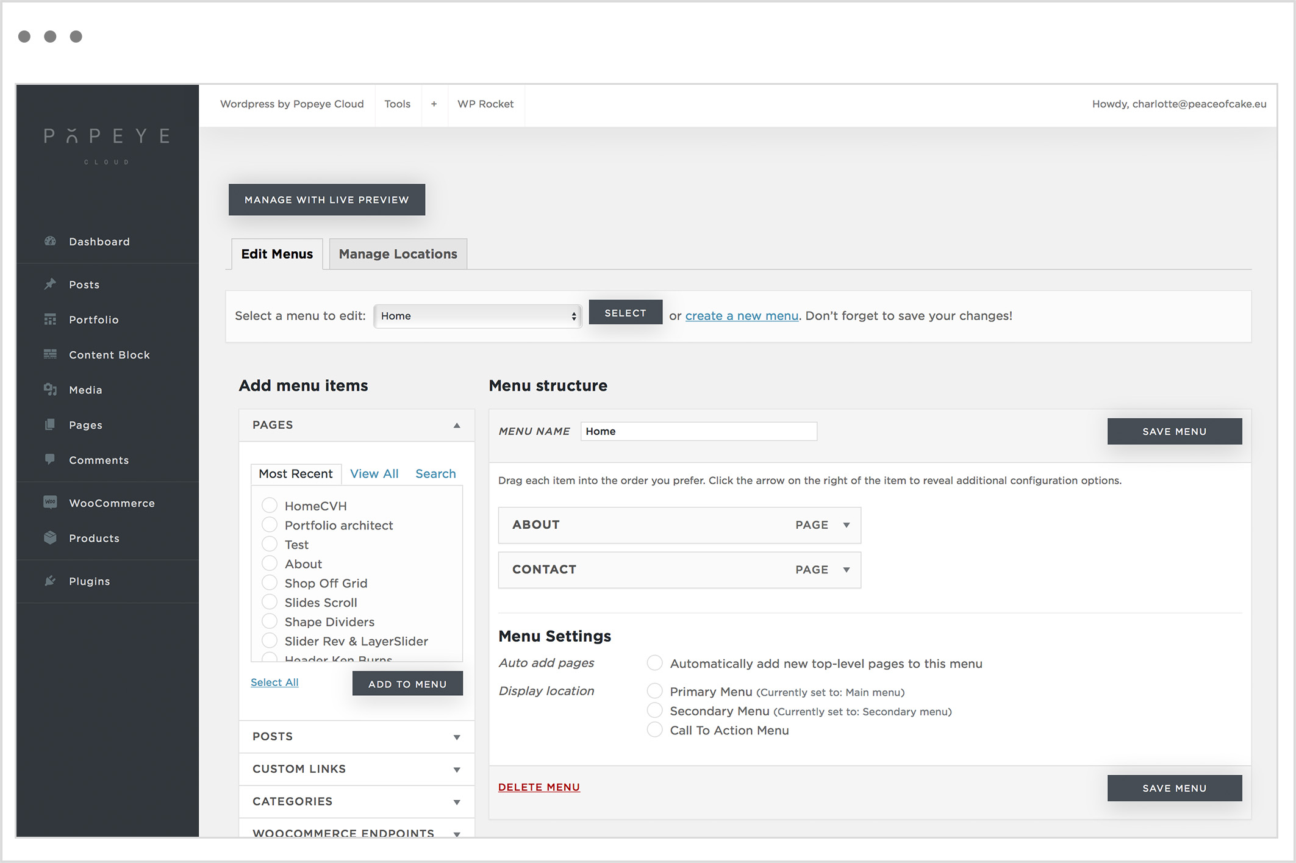Open the Tools menu in top bar

[x=398, y=104]
